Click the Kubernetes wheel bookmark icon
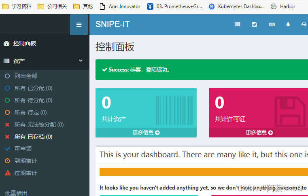The width and height of the screenshot is (308, 196). click(212, 6)
